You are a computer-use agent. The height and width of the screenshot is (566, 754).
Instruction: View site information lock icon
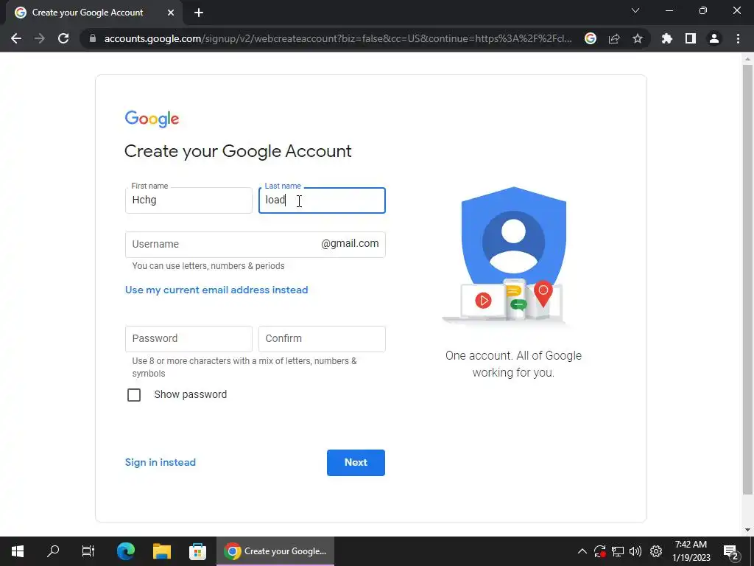click(93, 38)
